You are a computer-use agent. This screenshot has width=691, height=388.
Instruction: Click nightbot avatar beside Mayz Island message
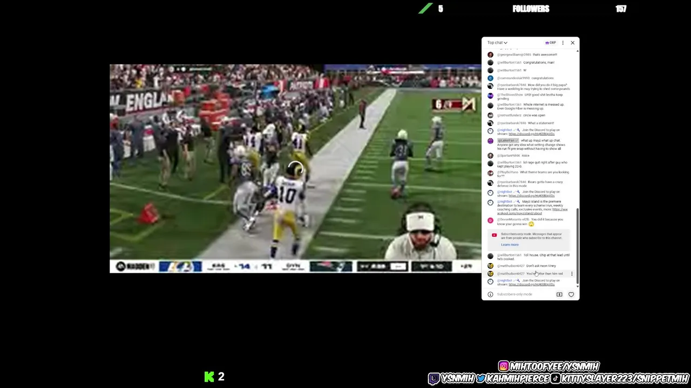coord(490,203)
